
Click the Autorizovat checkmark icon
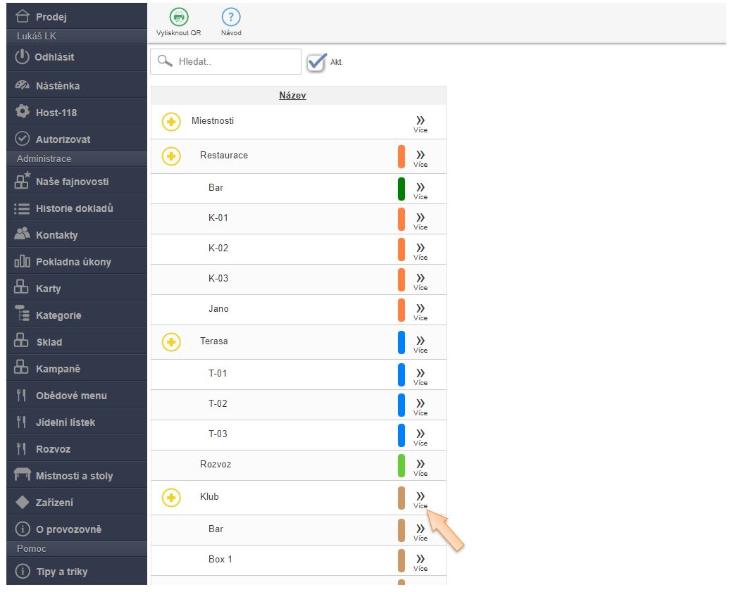23,139
